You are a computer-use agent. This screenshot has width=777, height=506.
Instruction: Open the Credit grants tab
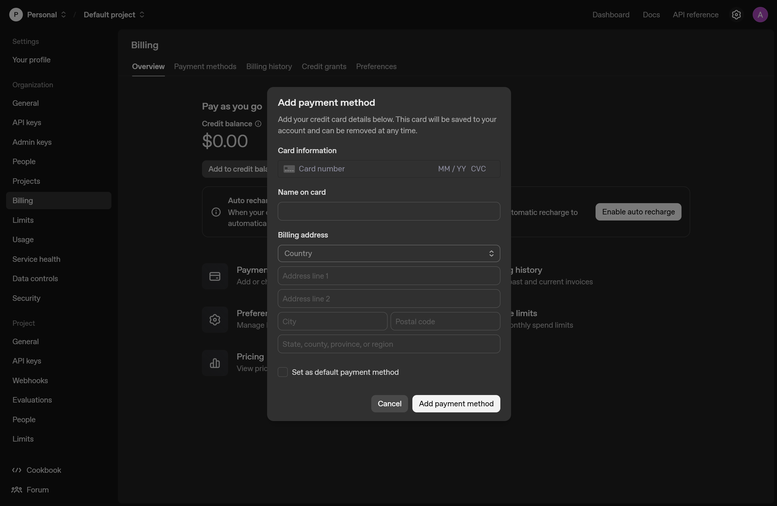click(x=324, y=66)
